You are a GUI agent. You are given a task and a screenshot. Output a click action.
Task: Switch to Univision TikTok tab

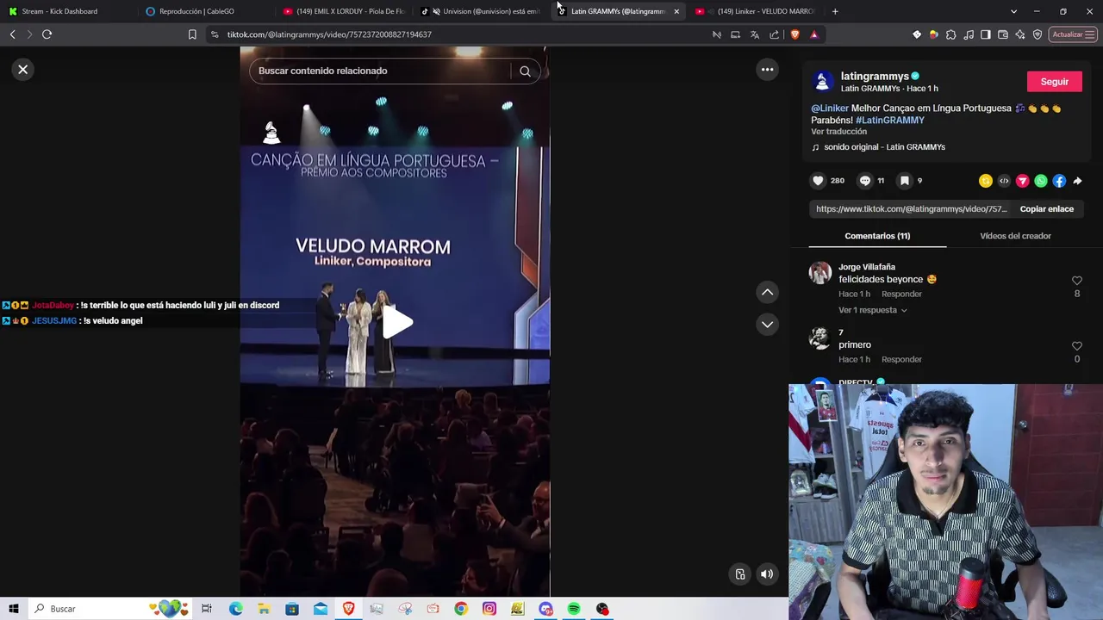click(483, 11)
